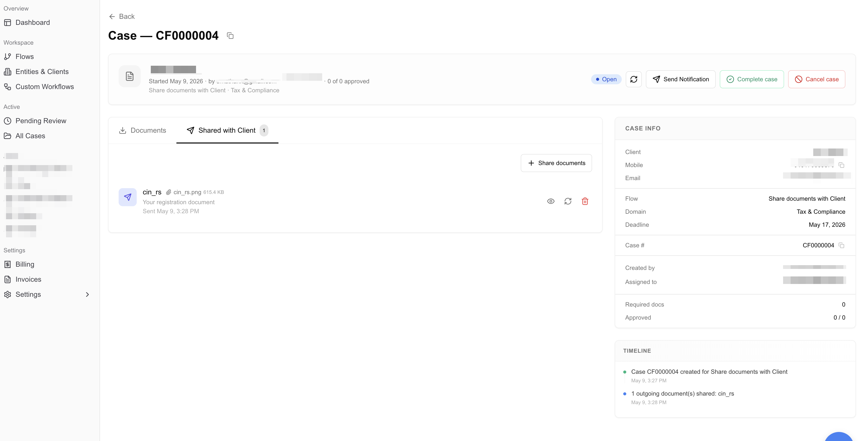Go Back to the previous page
The width and height of the screenshot is (864, 441).
click(x=122, y=16)
